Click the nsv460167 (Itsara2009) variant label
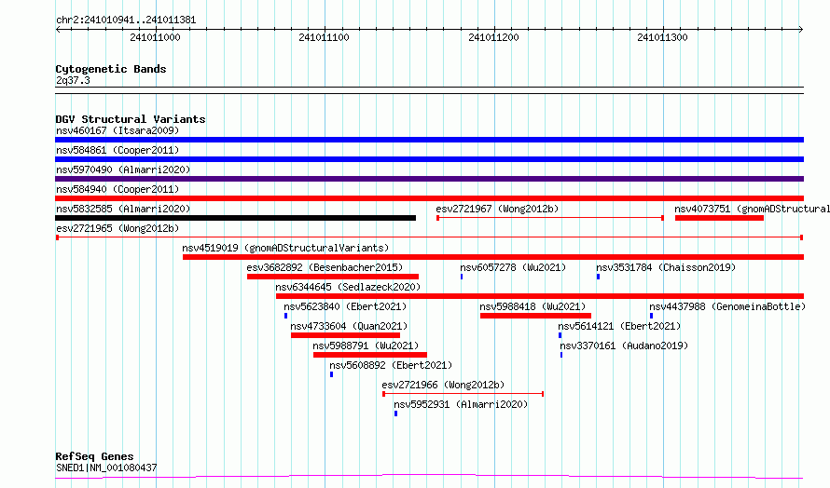The height and width of the screenshot is (488, 830). pyautogui.click(x=118, y=130)
